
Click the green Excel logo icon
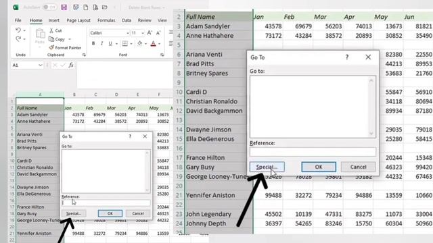(x=16, y=7)
